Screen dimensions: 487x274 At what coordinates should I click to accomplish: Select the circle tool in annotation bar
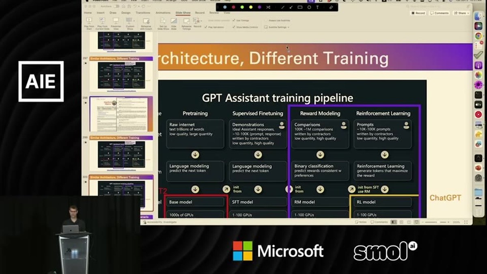pyautogui.click(x=309, y=7)
